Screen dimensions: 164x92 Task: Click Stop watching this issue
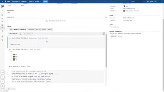[x=132, y=11]
